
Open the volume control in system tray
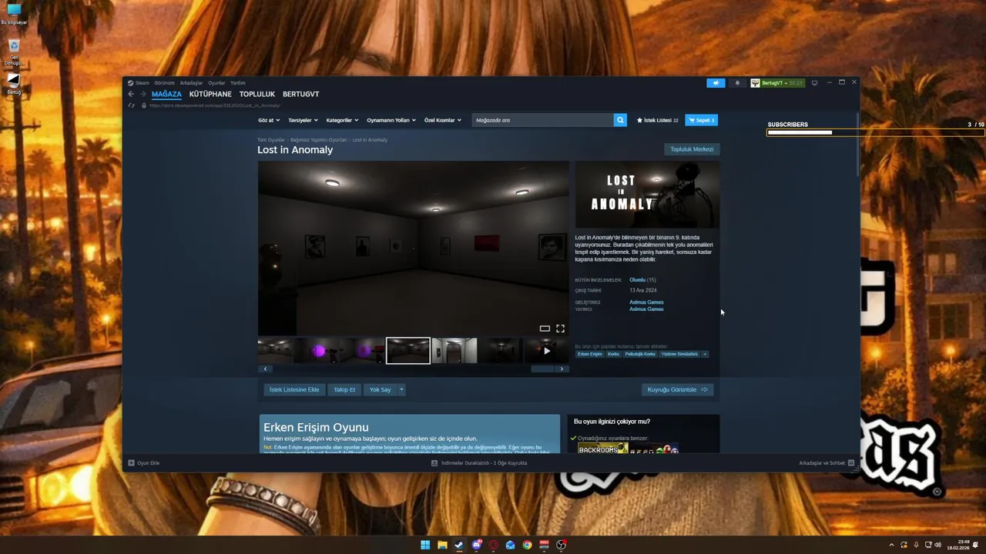937,545
